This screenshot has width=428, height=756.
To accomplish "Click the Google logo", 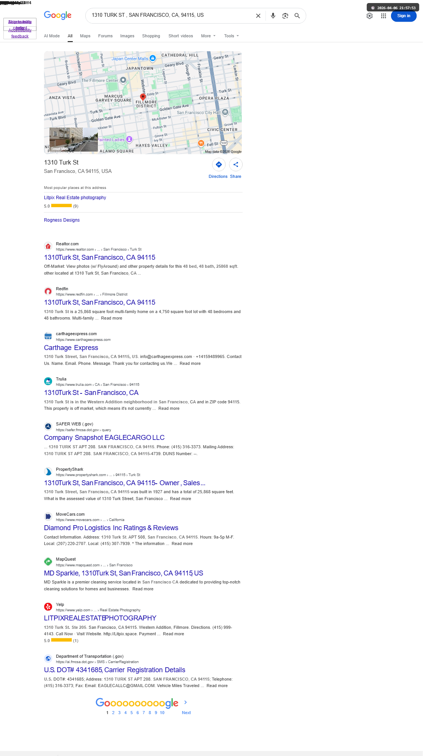I will tap(57, 15).
